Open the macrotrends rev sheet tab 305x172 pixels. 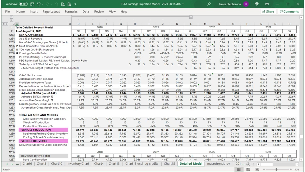coord(218,164)
